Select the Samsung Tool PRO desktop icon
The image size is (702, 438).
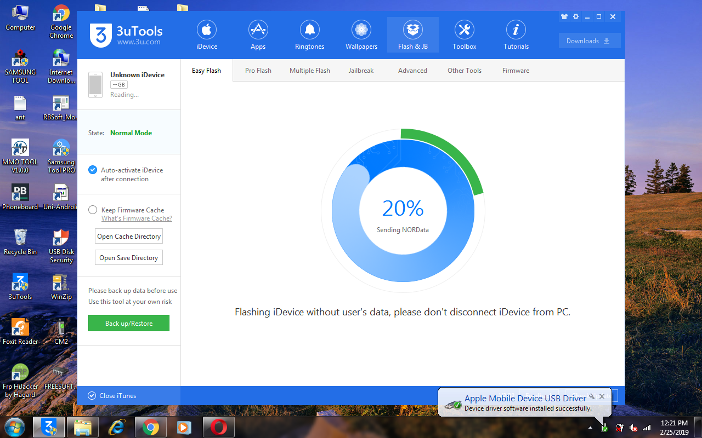point(61,156)
